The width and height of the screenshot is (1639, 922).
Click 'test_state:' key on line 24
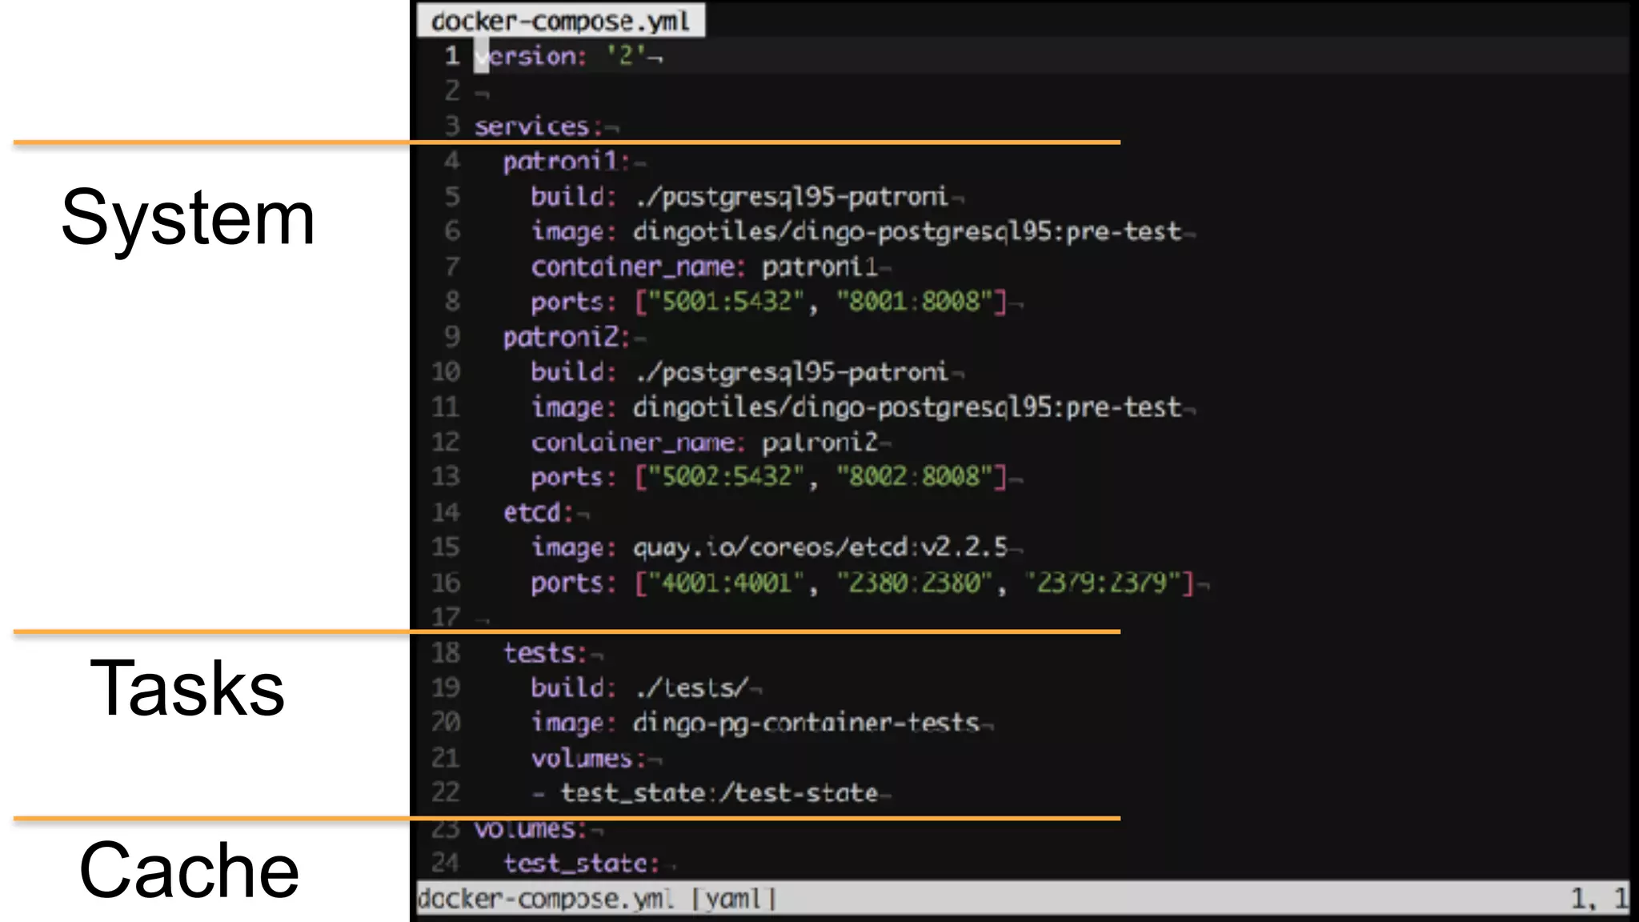pyautogui.click(x=581, y=864)
